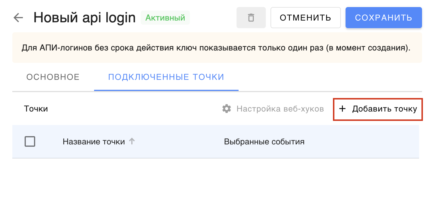Switch to the ОСНОВНОЕ tab

(53, 77)
